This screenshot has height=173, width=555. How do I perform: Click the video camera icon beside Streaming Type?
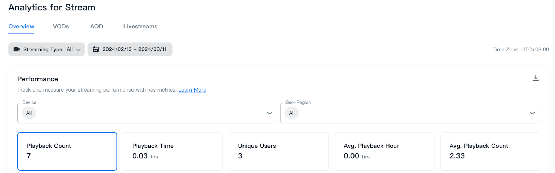[x=16, y=49]
